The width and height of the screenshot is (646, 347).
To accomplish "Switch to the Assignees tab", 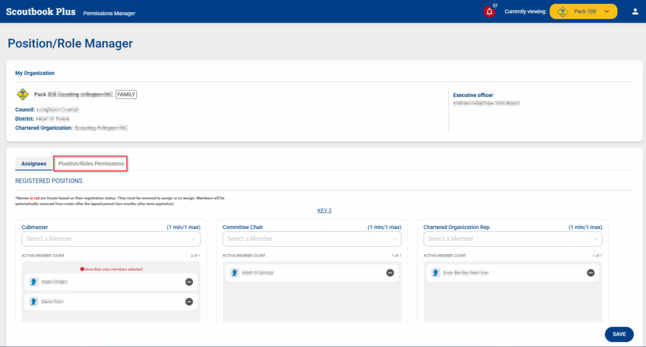I will tap(33, 163).
